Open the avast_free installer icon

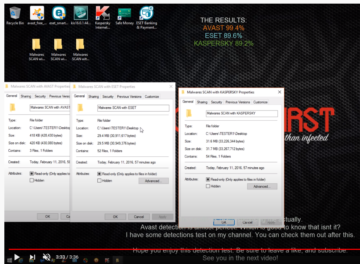click(37, 16)
